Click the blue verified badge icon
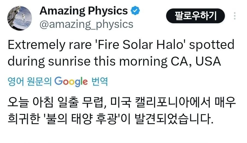The image size is (247, 143). point(136,11)
